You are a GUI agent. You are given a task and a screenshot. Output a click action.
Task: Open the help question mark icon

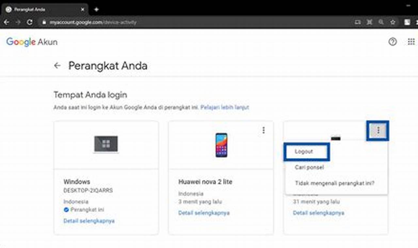(x=393, y=42)
